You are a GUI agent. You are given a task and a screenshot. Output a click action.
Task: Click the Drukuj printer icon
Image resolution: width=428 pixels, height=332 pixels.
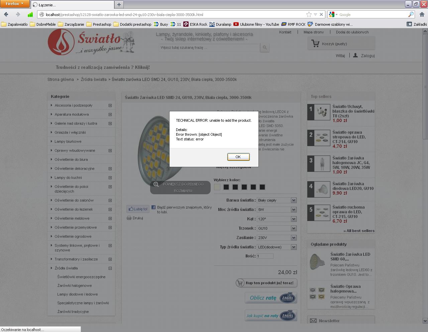tap(129, 218)
